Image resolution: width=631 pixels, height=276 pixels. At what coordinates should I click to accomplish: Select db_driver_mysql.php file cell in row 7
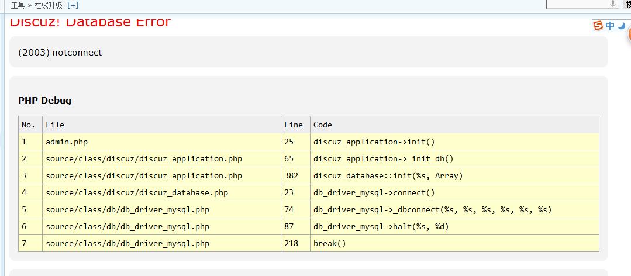click(162, 243)
